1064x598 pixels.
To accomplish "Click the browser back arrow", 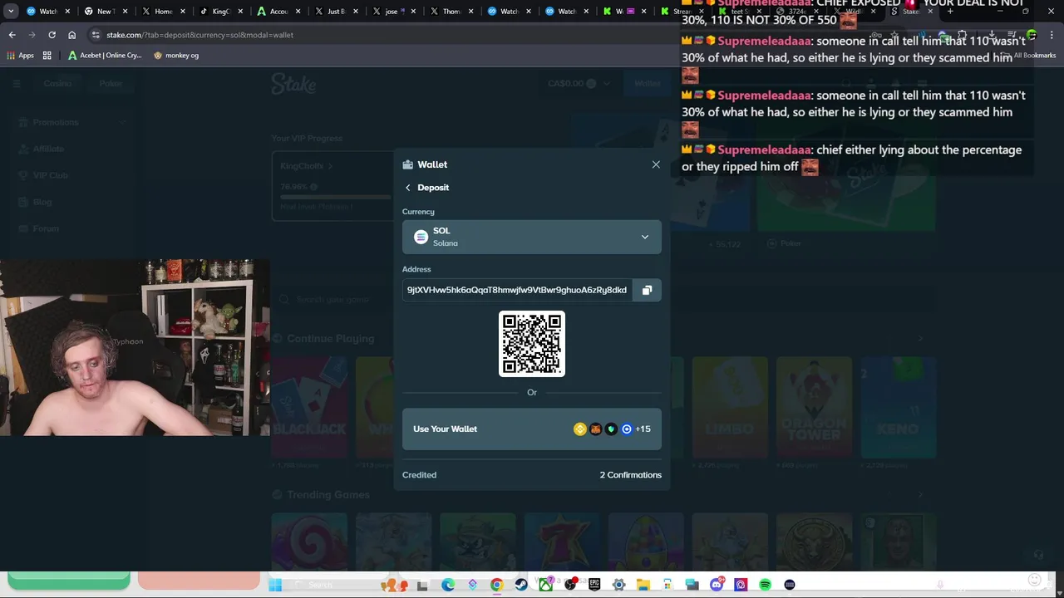I will pyautogui.click(x=12, y=35).
